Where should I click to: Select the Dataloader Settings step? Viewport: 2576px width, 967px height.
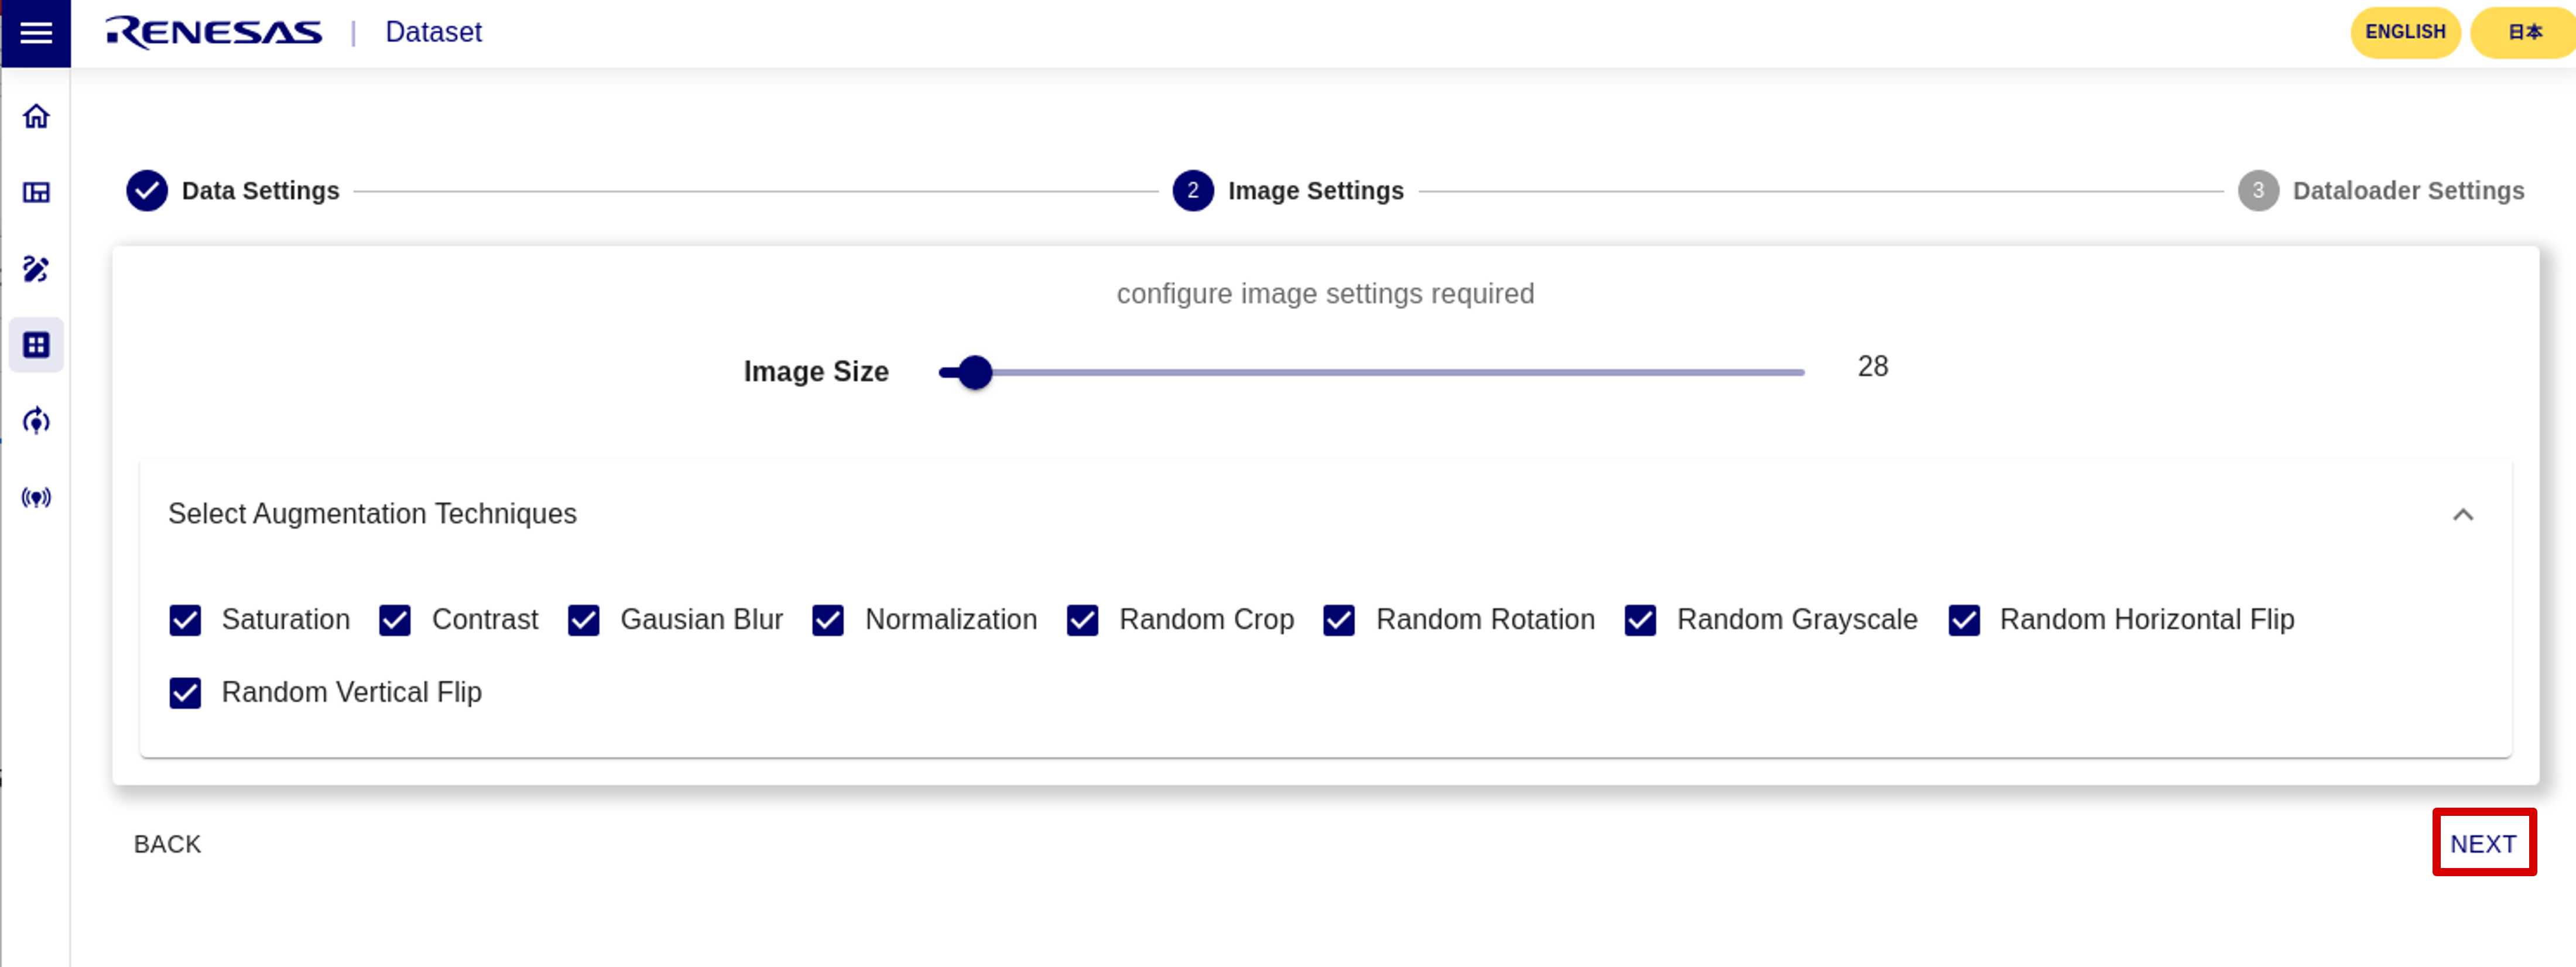2381,191
